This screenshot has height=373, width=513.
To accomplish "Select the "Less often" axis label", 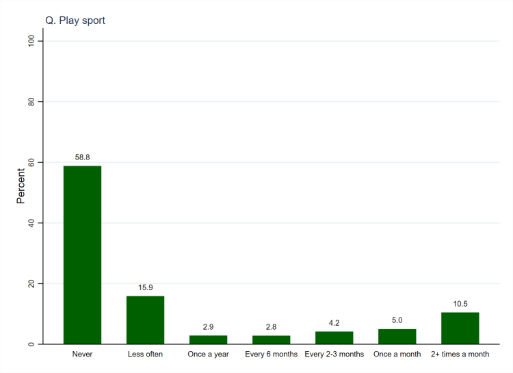I will tap(145, 355).
